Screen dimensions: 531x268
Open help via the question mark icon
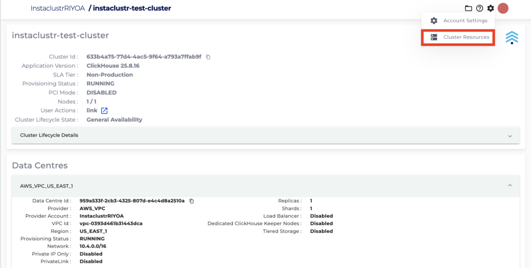479,8
